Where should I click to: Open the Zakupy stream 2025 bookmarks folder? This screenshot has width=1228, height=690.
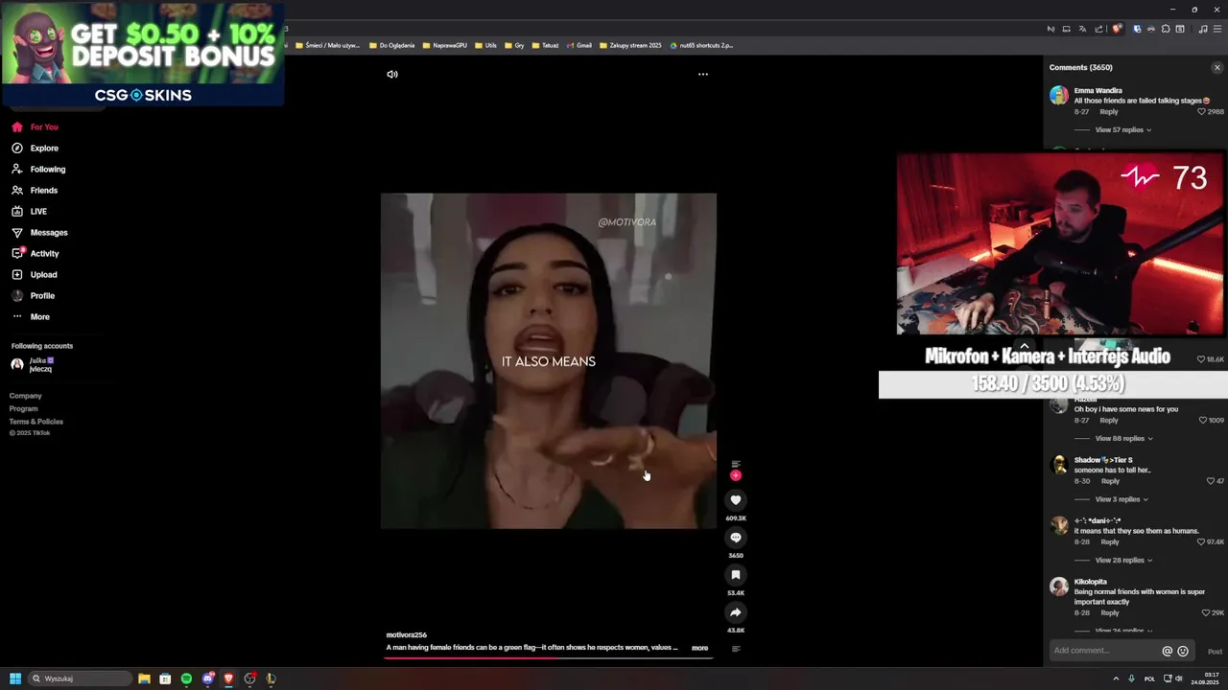click(630, 45)
